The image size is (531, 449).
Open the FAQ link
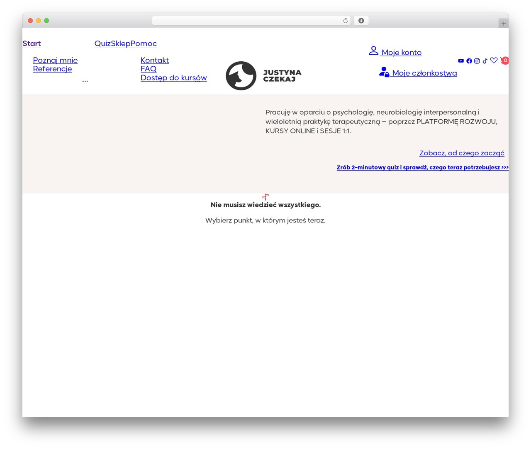[149, 69]
